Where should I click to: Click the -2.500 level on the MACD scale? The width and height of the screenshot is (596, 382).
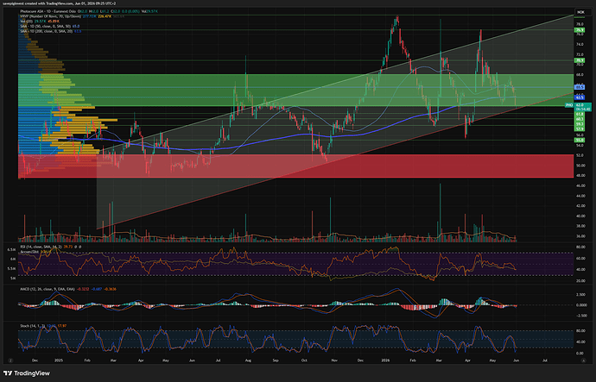[x=580, y=316]
